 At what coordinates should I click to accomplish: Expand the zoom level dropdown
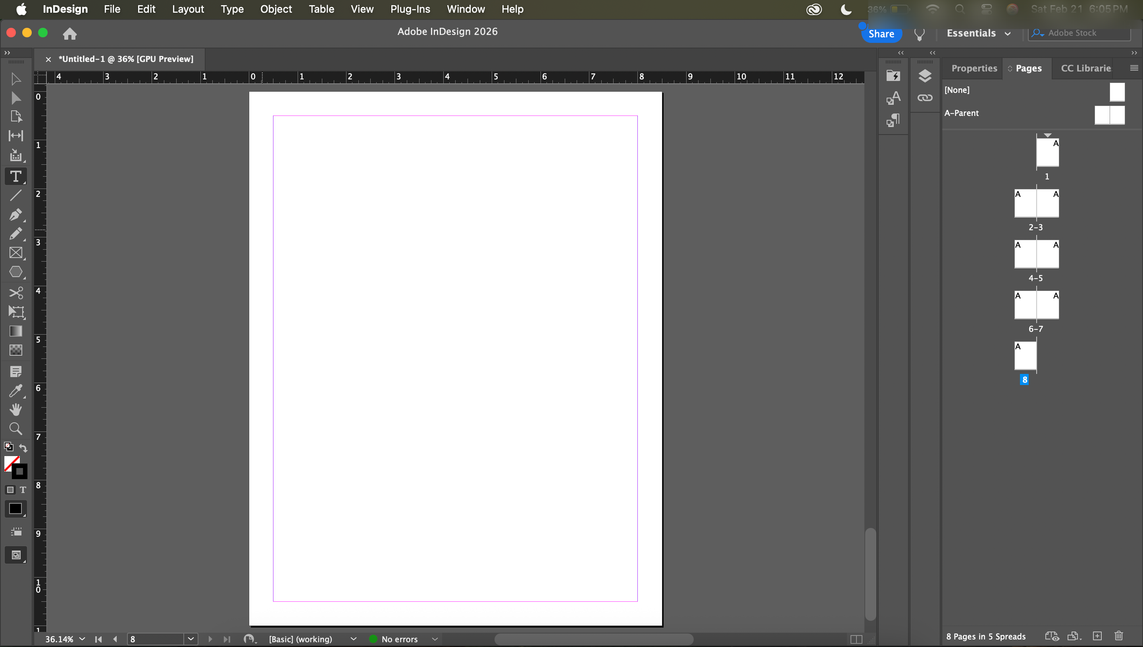point(82,639)
